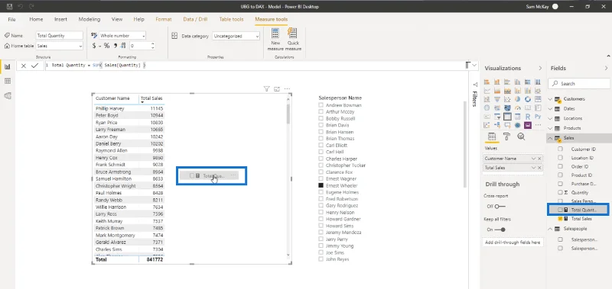The image size is (612, 289).
Task: Commit the DAX formula with the checkmark
Action: coord(34,66)
